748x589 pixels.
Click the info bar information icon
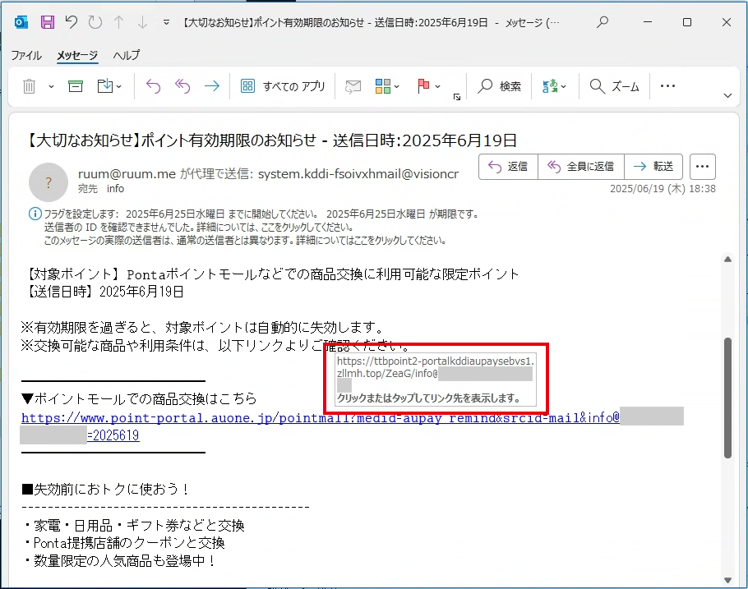point(35,214)
